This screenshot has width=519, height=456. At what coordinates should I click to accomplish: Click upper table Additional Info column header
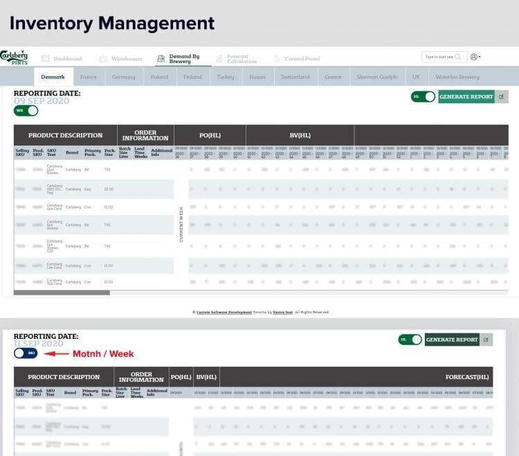[161, 152]
